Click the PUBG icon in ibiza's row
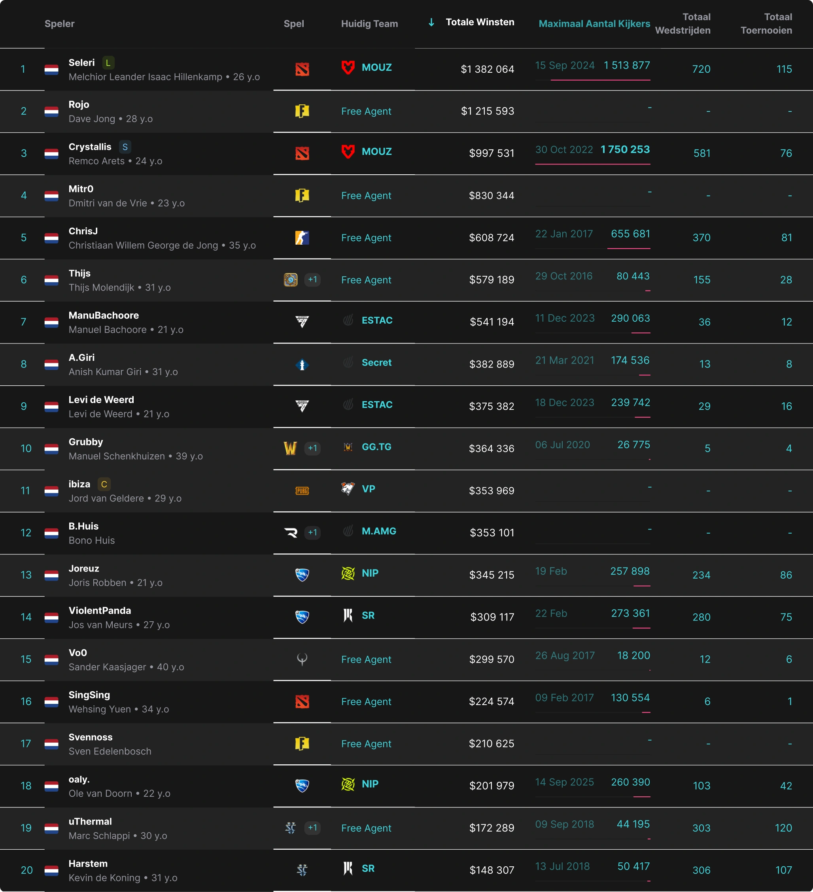Image resolution: width=813 pixels, height=892 pixels. 302,491
